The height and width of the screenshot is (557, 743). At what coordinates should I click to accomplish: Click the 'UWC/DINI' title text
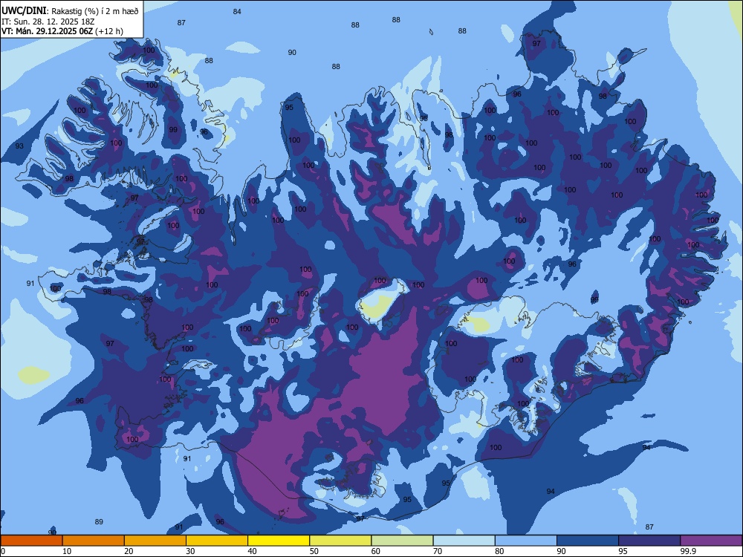[24, 10]
